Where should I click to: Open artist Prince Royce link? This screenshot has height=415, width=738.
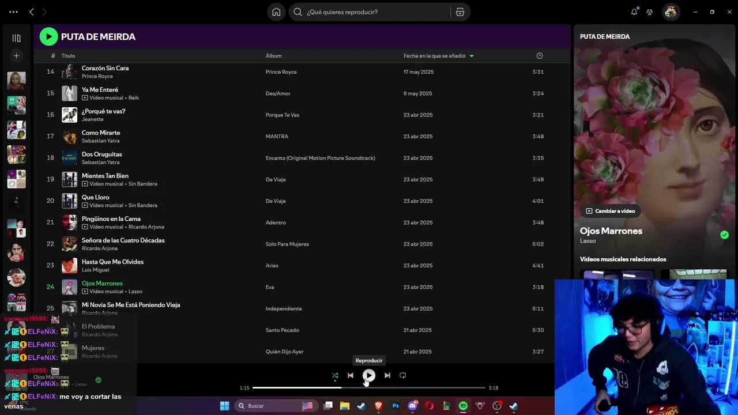coord(97,76)
